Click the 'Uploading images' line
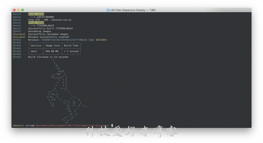Image resolution: width=263 pixels, height=143 pixels. click(40, 31)
